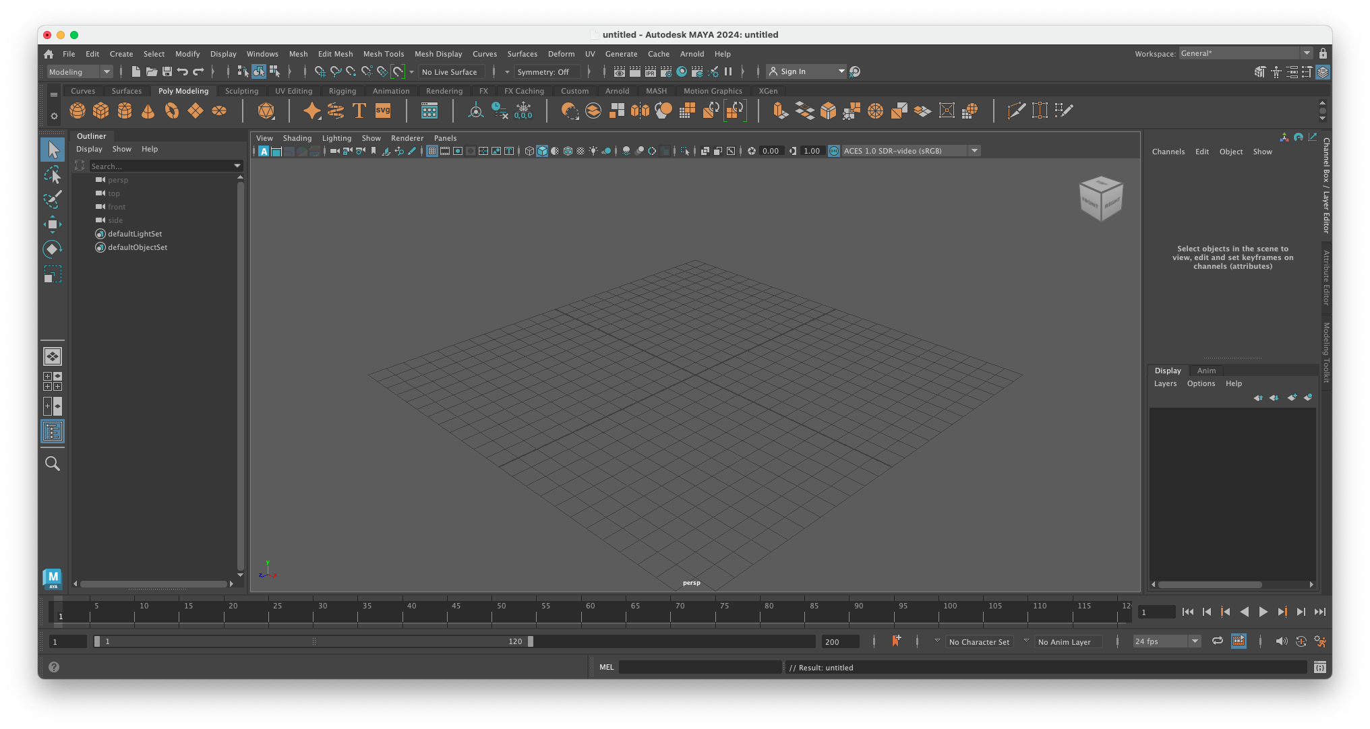Click the Sign In button
Viewport: 1370px width, 729px height.
(795, 71)
